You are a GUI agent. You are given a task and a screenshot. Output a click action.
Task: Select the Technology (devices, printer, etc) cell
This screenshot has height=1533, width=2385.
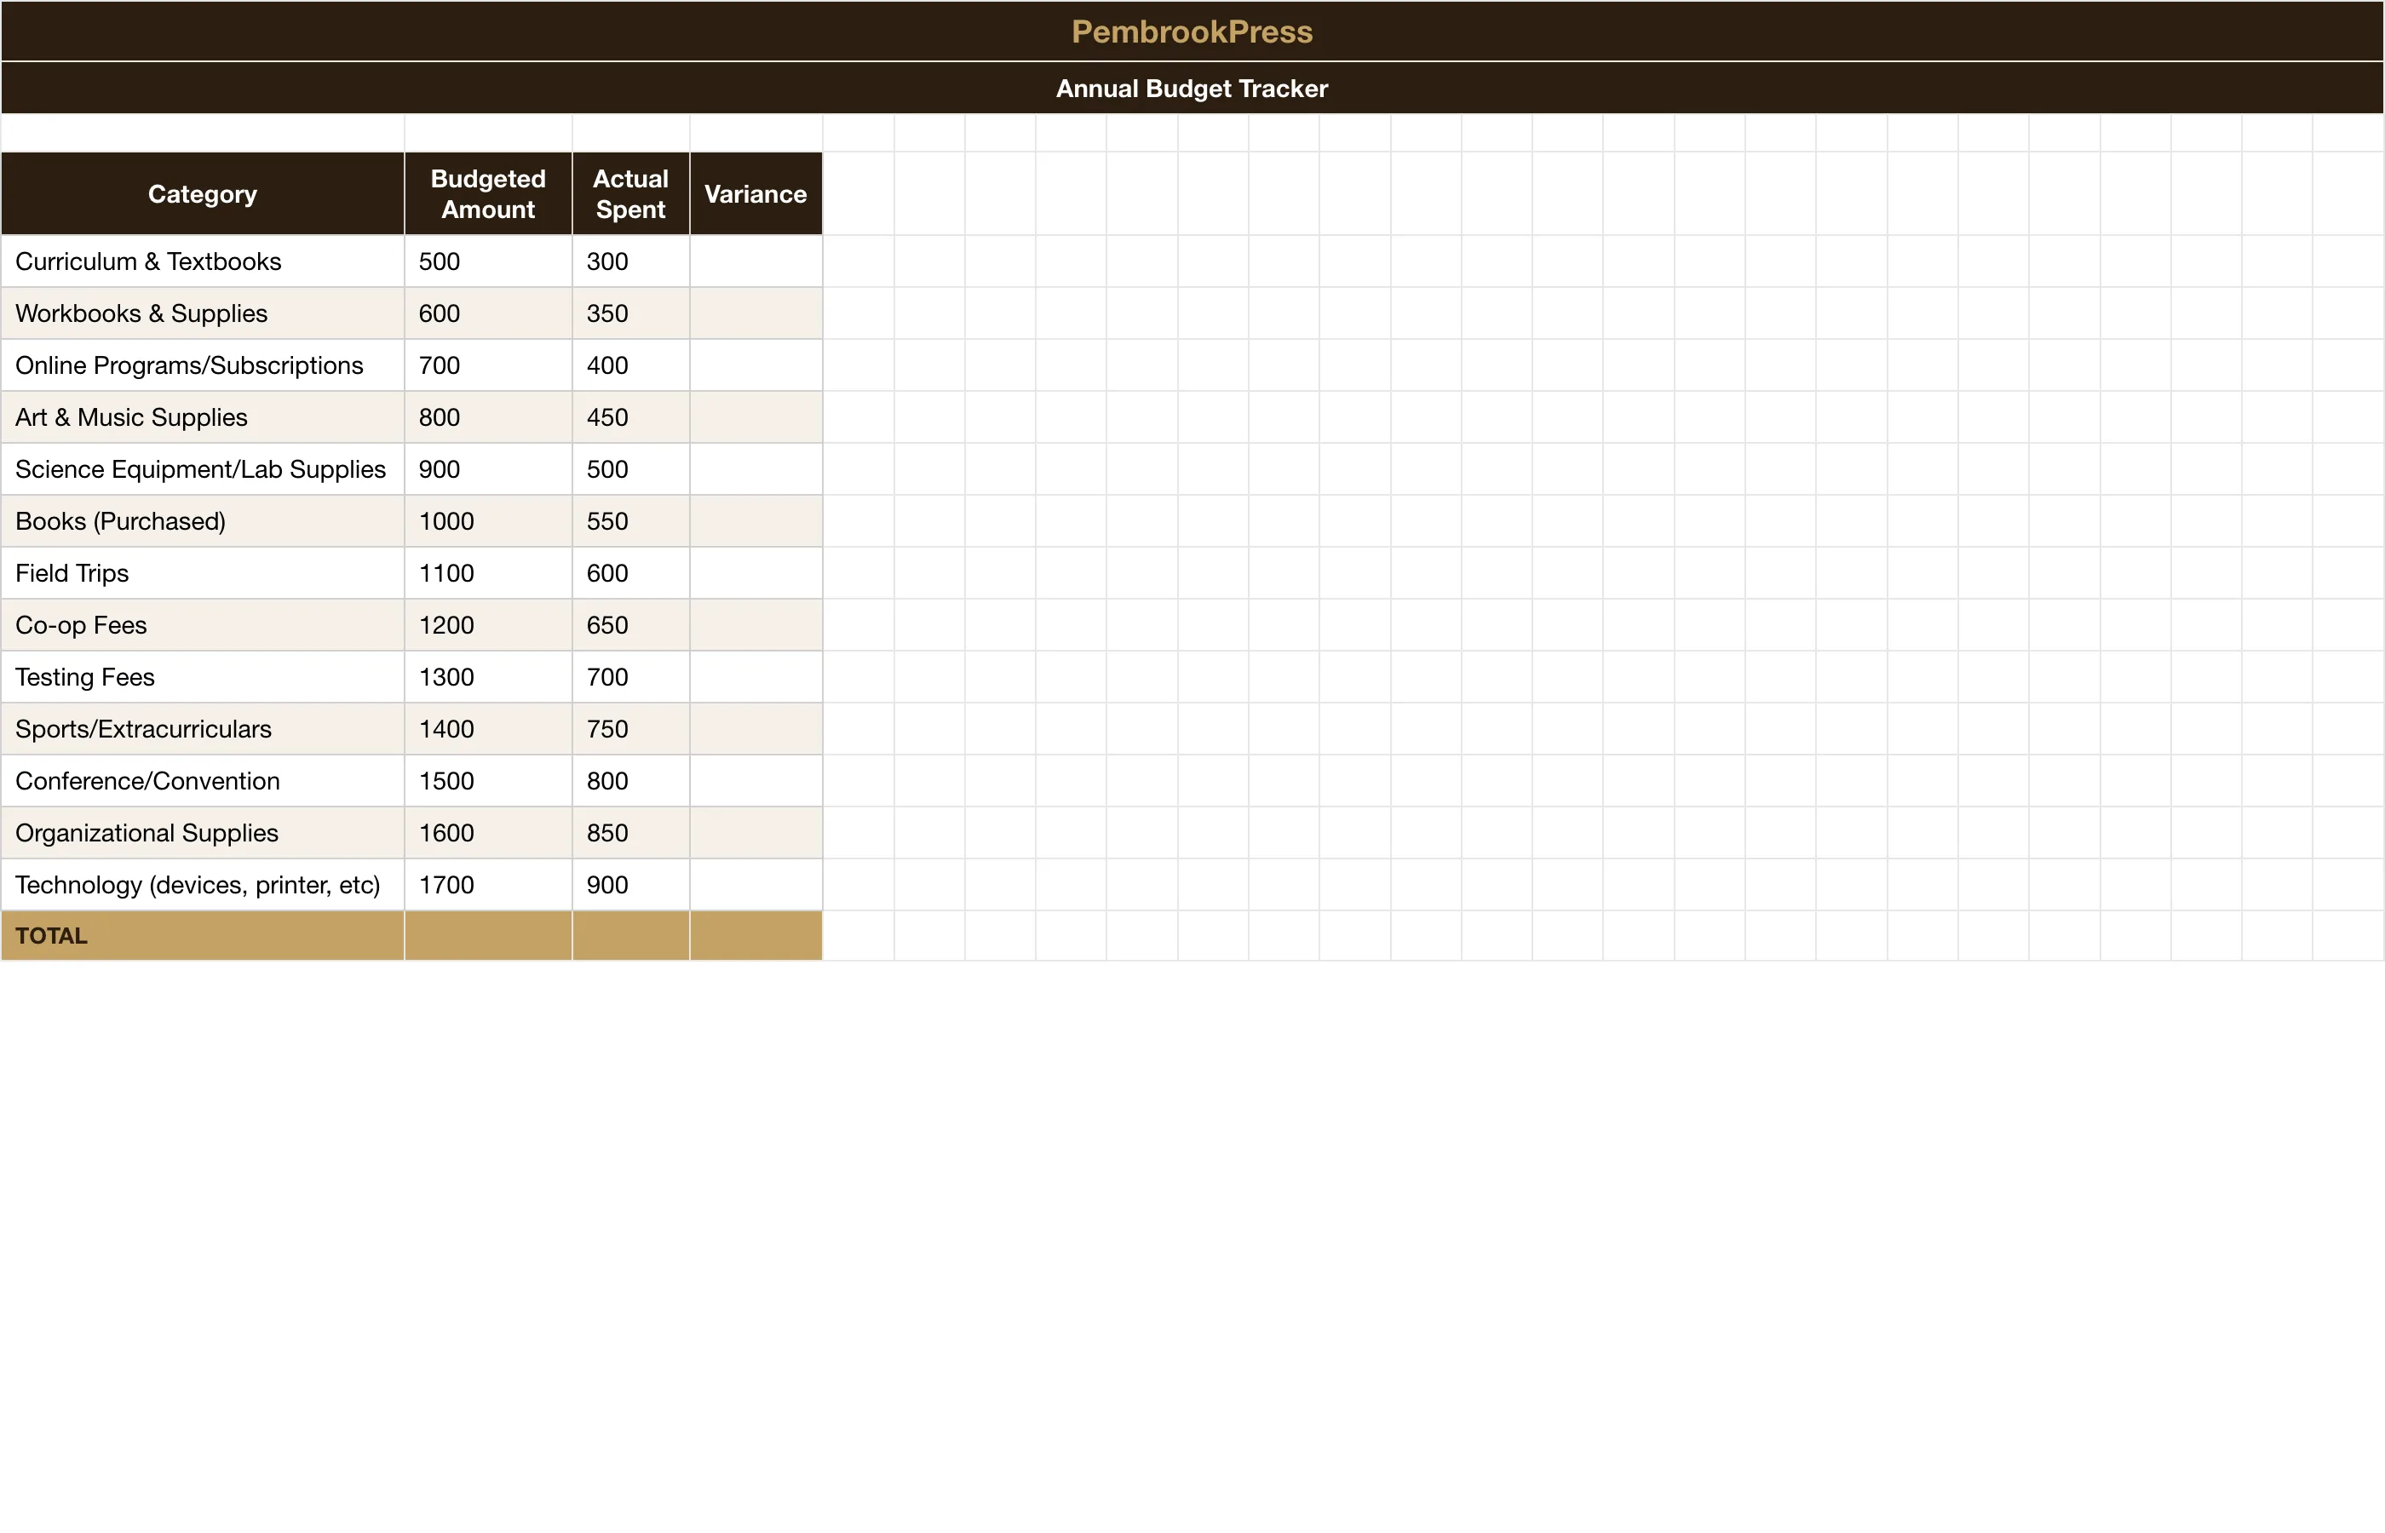click(x=203, y=885)
